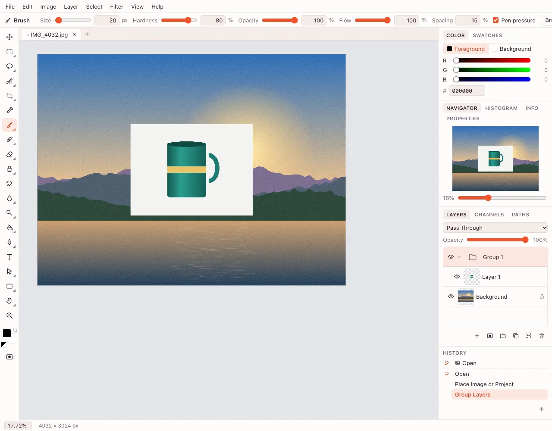Viewport: 552px width, 431px height.
Task: Select the Rectangular Marquee tool
Action: point(9,52)
